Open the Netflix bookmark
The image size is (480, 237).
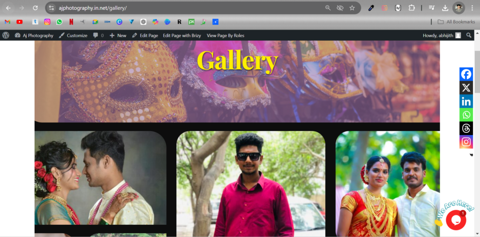pos(71,22)
